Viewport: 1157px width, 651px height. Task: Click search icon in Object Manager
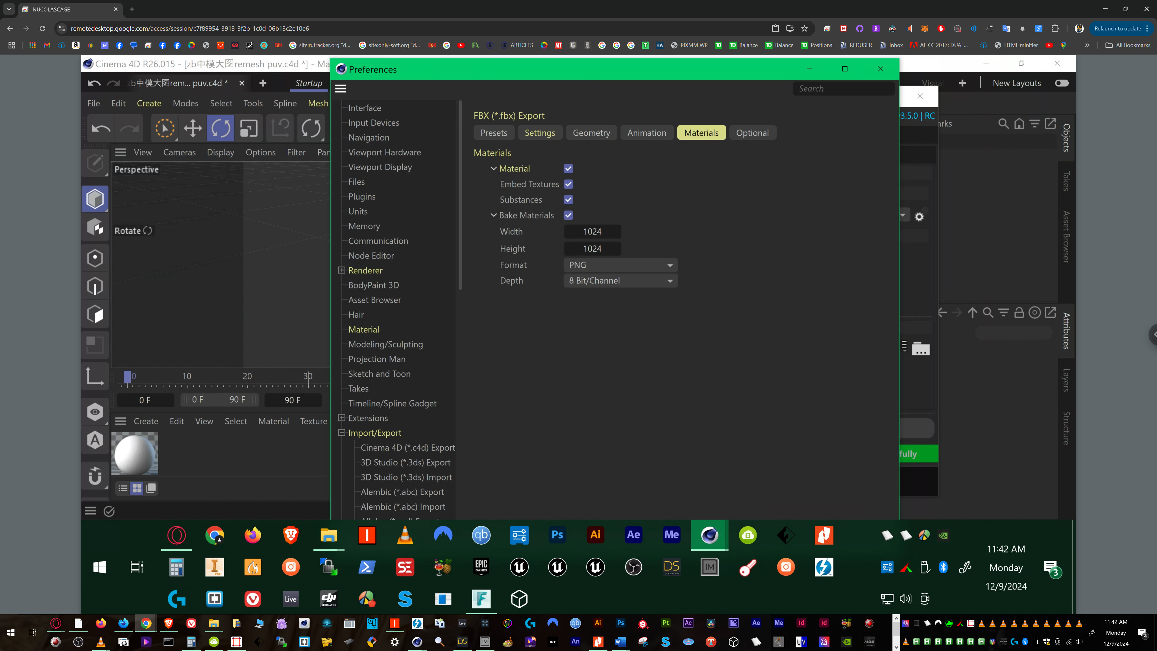tap(1003, 124)
